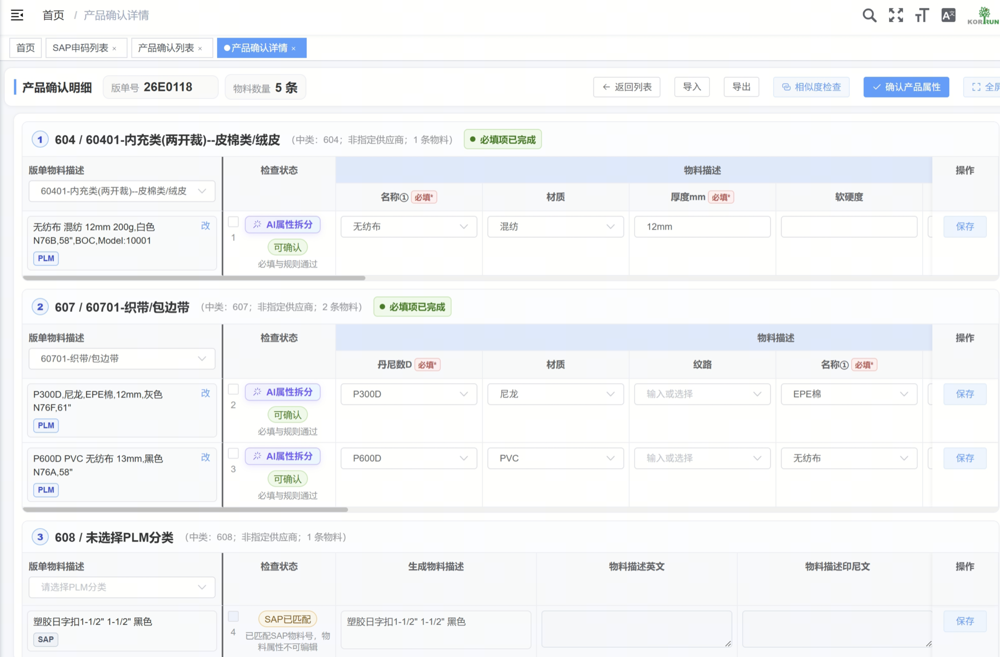1000x657 pixels.
Task: Run the 相似度检查 check
Action: point(811,87)
